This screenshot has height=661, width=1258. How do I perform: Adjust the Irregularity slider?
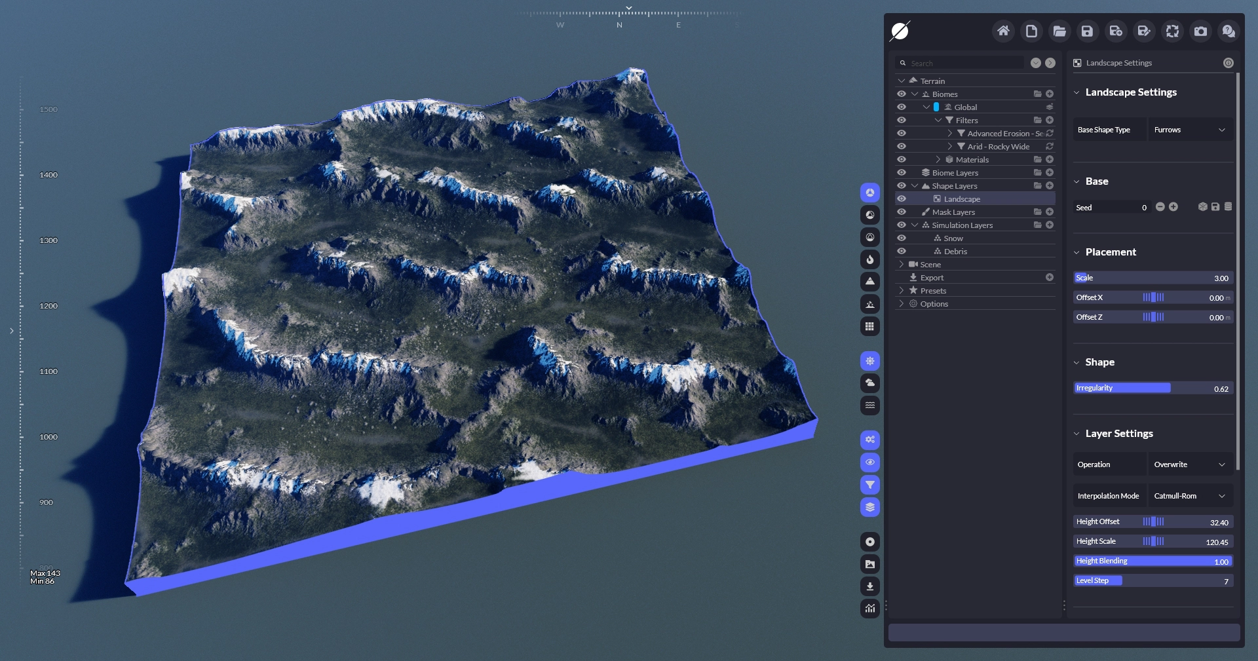click(1153, 388)
